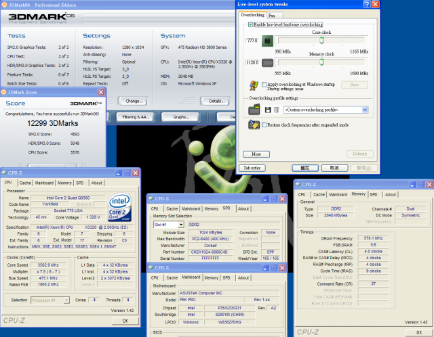Click the 取消 cancel button
Viewport: 434px width, 337px height.
pyautogui.click(x=334, y=168)
